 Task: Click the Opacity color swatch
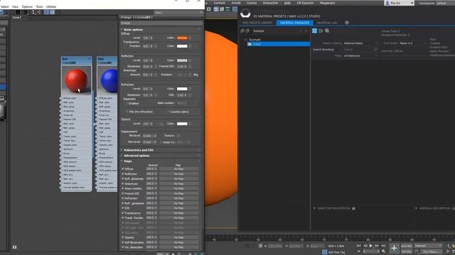[x=182, y=124]
